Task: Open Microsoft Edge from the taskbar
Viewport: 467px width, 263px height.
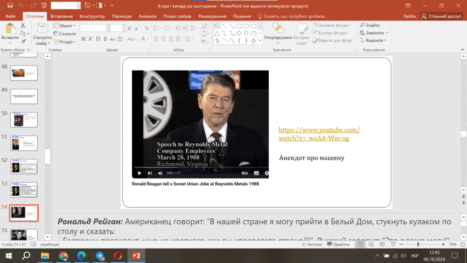Action: pos(81,256)
